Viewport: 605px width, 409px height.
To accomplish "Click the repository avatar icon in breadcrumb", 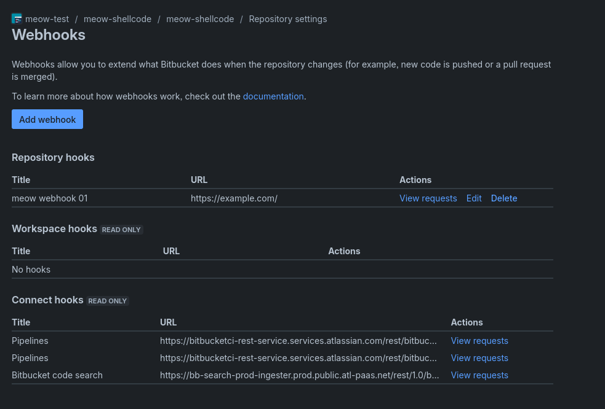I will [17, 18].
